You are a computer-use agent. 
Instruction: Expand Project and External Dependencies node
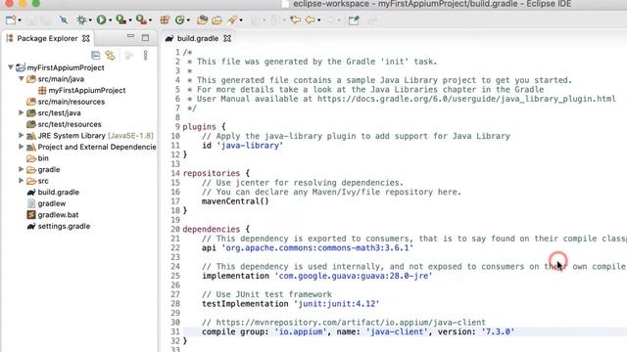pos(22,147)
